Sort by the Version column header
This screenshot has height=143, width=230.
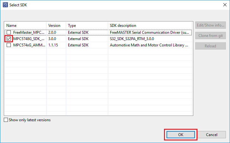tap(56, 25)
